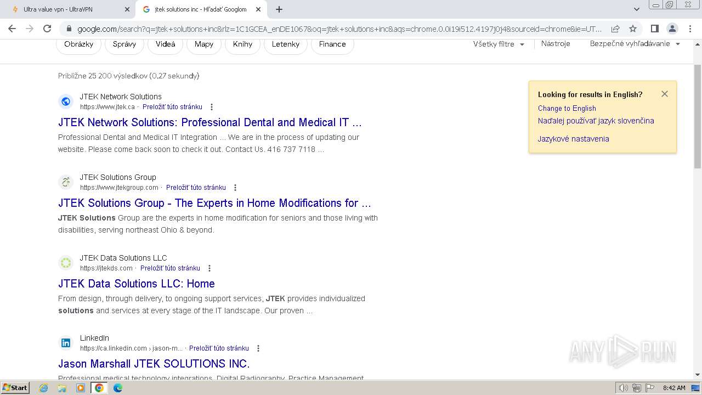Open more options for LinkedIn result
The height and width of the screenshot is (395, 702).
(x=258, y=348)
